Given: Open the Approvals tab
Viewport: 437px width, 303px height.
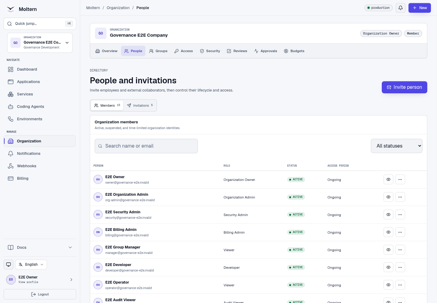Looking at the screenshot, I should pyautogui.click(x=266, y=51).
